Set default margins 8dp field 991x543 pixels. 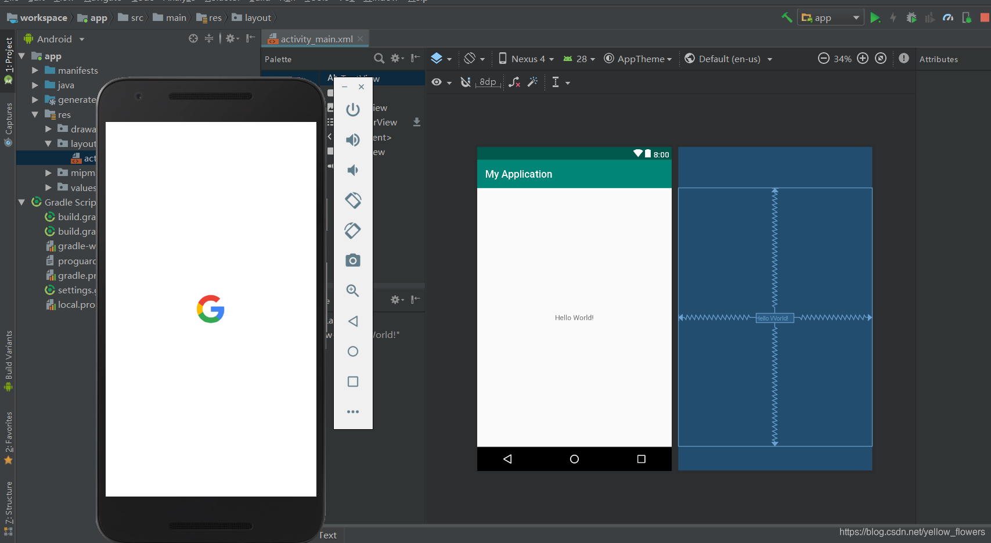click(488, 82)
